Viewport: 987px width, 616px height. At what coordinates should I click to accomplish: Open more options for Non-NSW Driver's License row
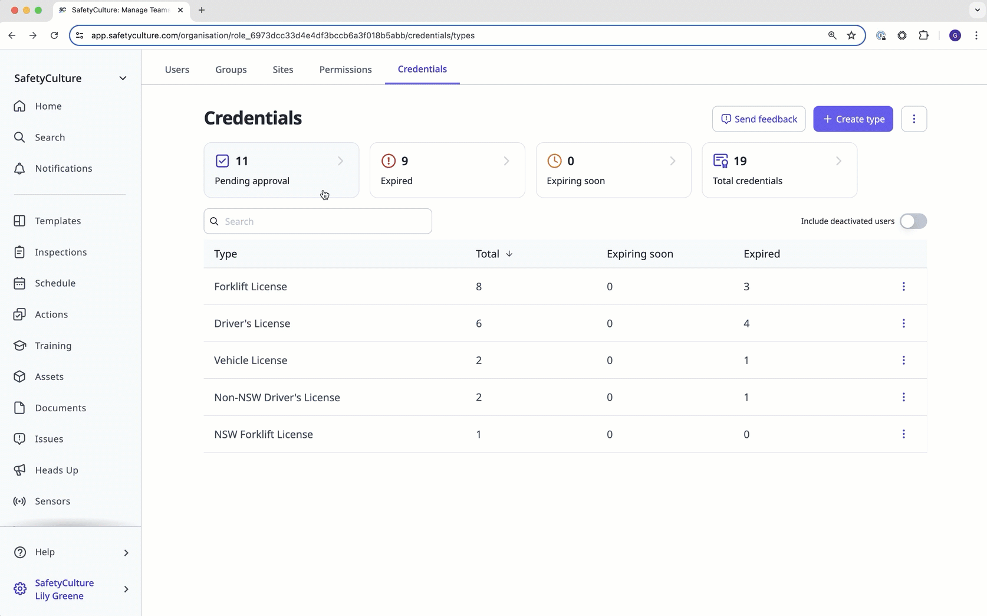tap(903, 397)
